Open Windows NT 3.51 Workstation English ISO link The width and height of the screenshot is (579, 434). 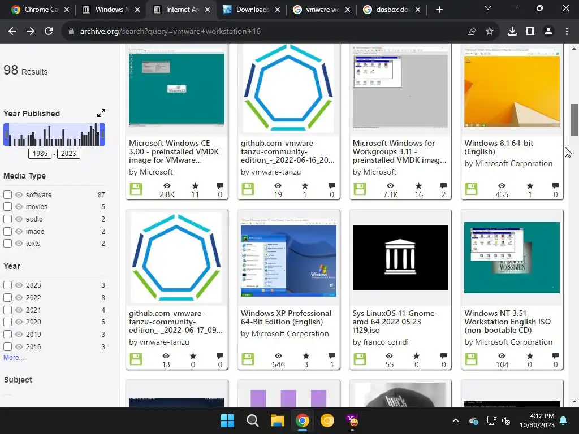[507, 322]
